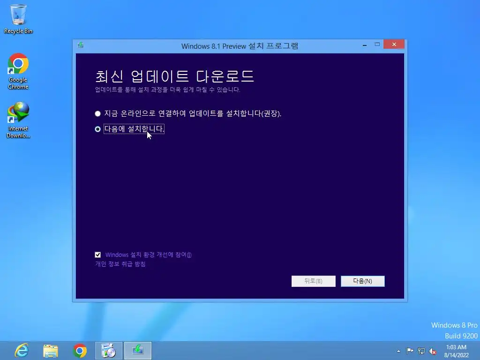Close the Windows 8.1 Preview setup window
The width and height of the screenshot is (480, 360).
(x=394, y=45)
